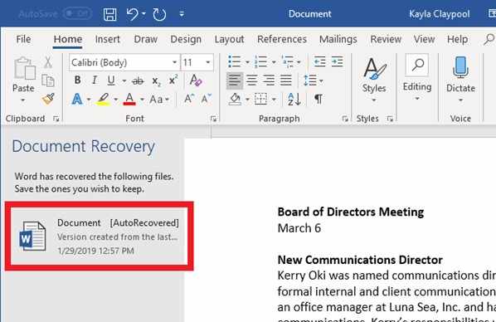Click the Copy icon
Screen dimensions: 496x322
48,80
